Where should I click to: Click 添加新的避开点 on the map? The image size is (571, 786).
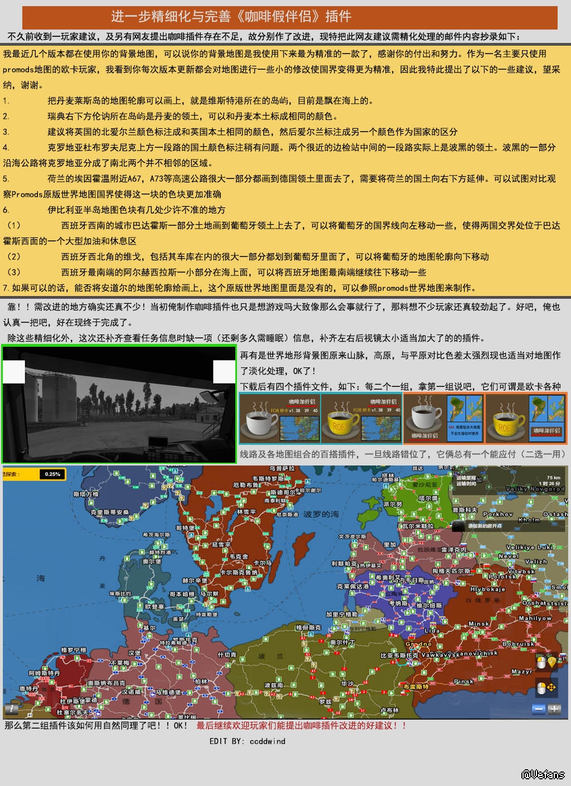485,526
